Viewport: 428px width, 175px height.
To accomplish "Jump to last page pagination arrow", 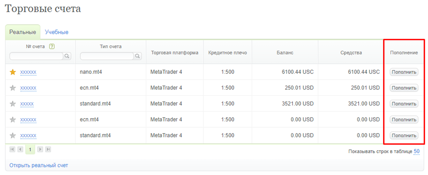I will [48, 150].
